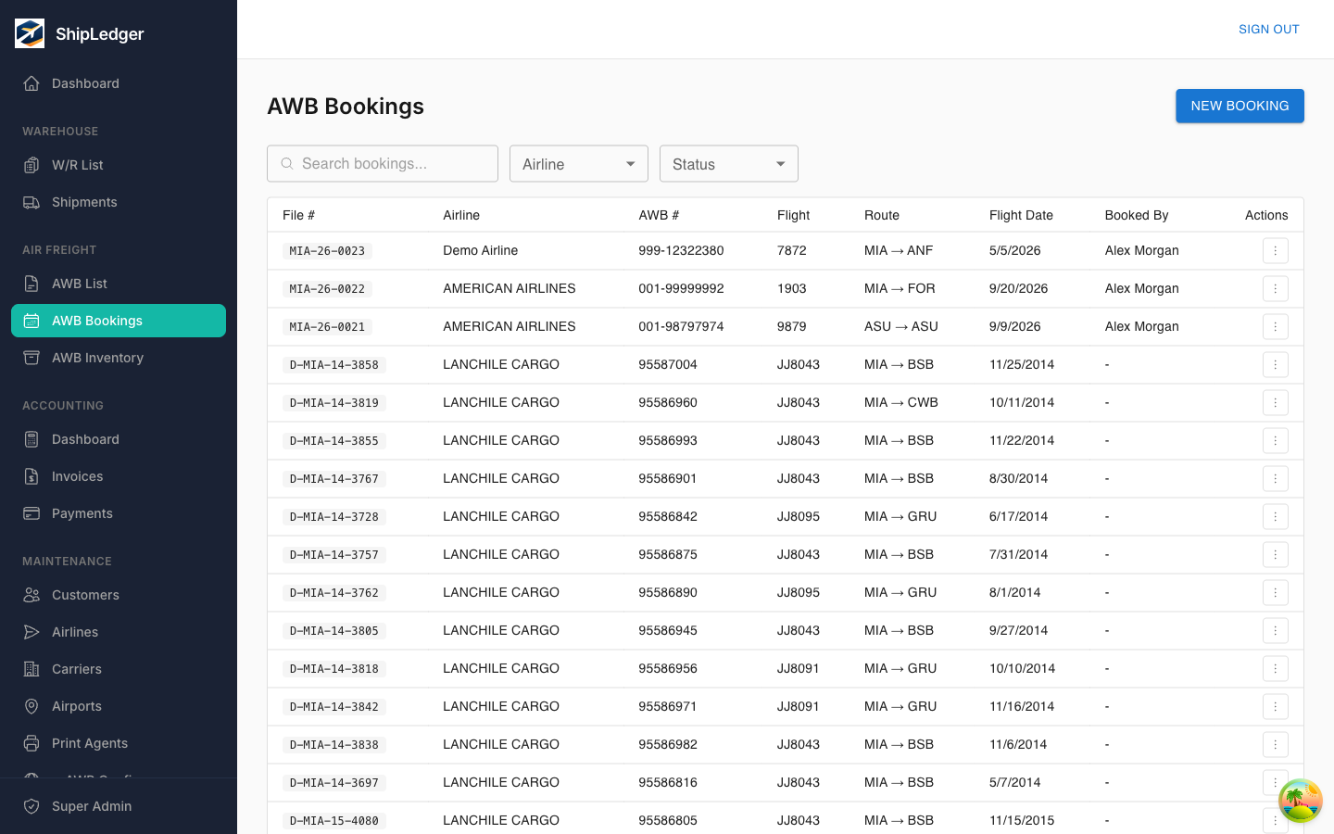Click the Carriers building icon

31,669
